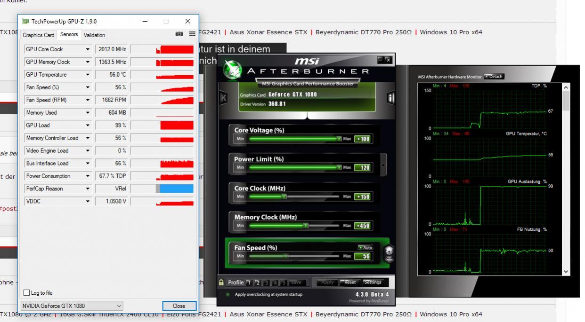Toggle the Fan Speed Auto button
The width and height of the screenshot is (585, 322).
click(365, 247)
